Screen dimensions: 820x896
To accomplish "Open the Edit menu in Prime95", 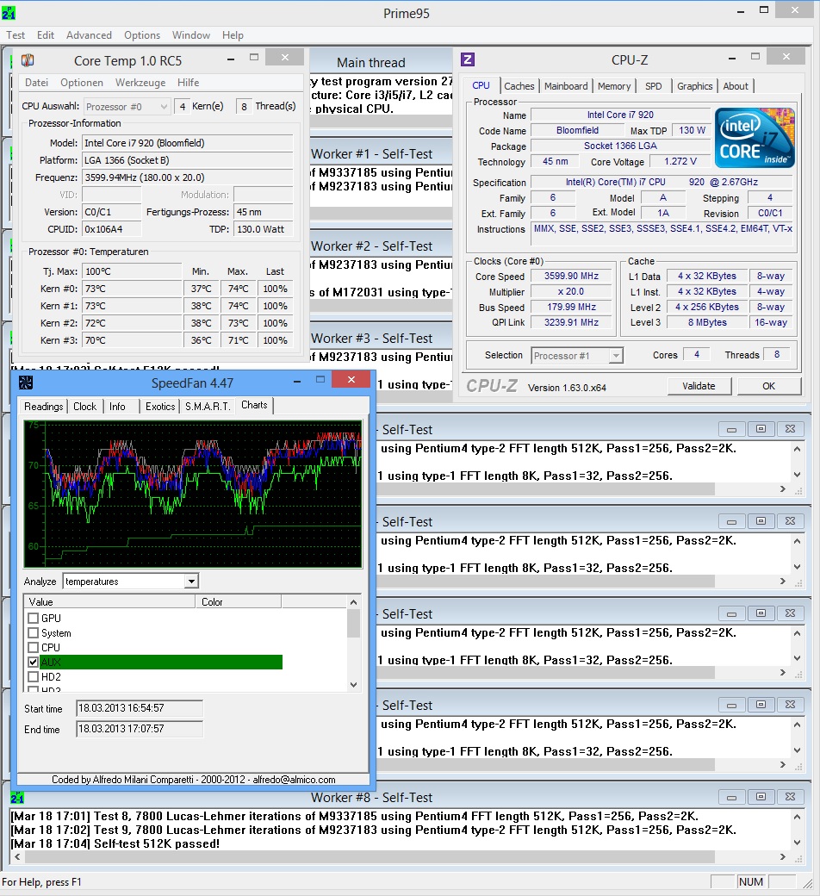I will [x=46, y=34].
